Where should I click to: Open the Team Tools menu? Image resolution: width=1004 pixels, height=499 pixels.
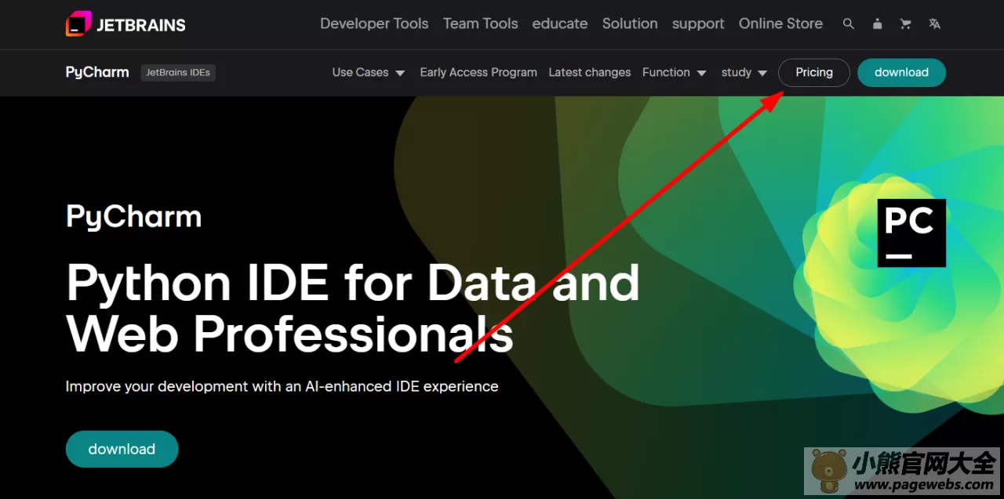point(480,24)
